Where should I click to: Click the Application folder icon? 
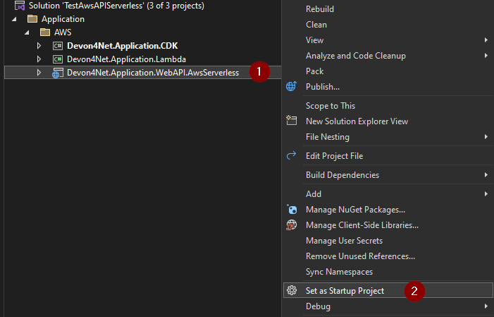click(32, 19)
